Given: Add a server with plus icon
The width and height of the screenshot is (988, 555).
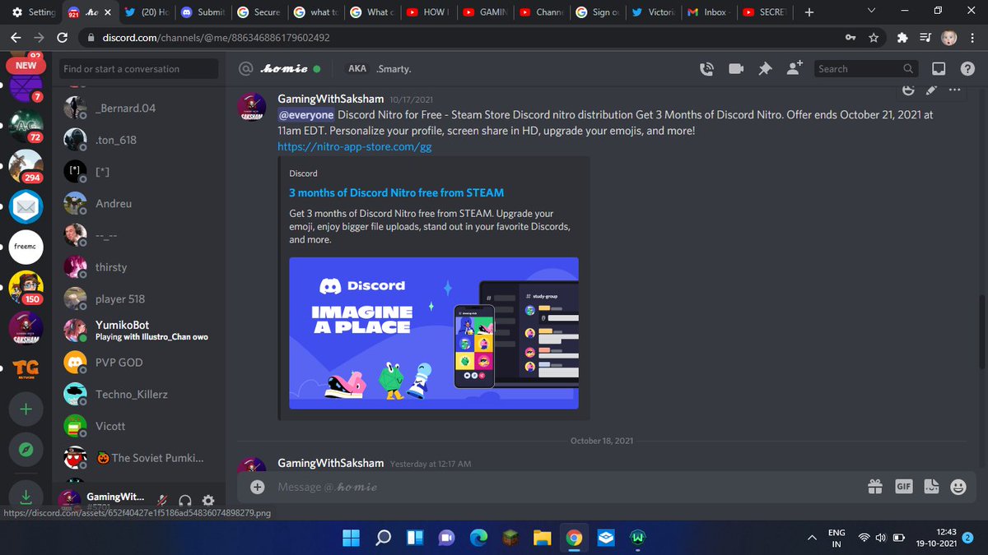Looking at the screenshot, I should 26,409.
